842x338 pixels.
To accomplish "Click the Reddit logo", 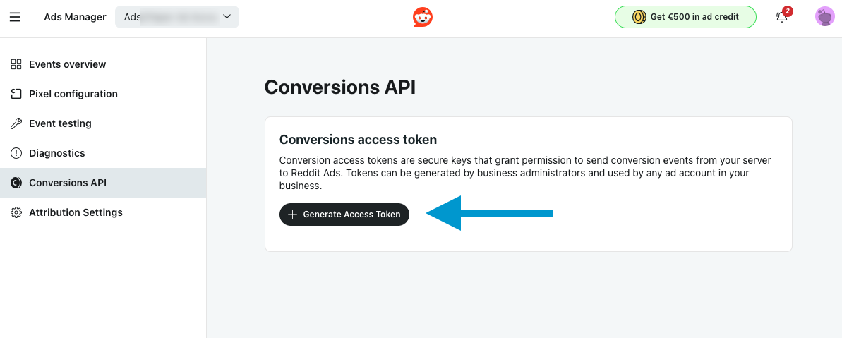I will pyautogui.click(x=423, y=17).
